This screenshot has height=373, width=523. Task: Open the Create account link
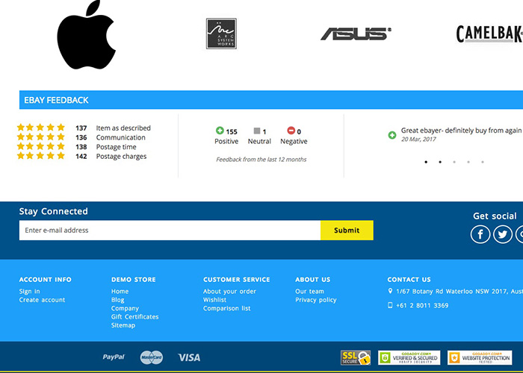click(x=42, y=300)
